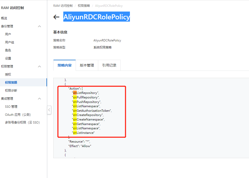Click the highlighted AliyunRDCRolePolicy page title
Screen dimensions: 249x178
click(96, 17)
